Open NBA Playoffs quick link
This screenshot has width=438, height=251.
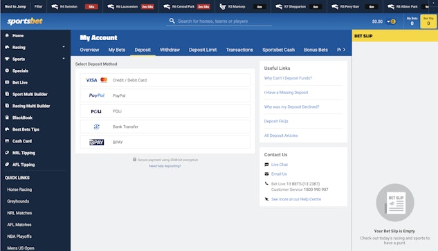[19, 236]
